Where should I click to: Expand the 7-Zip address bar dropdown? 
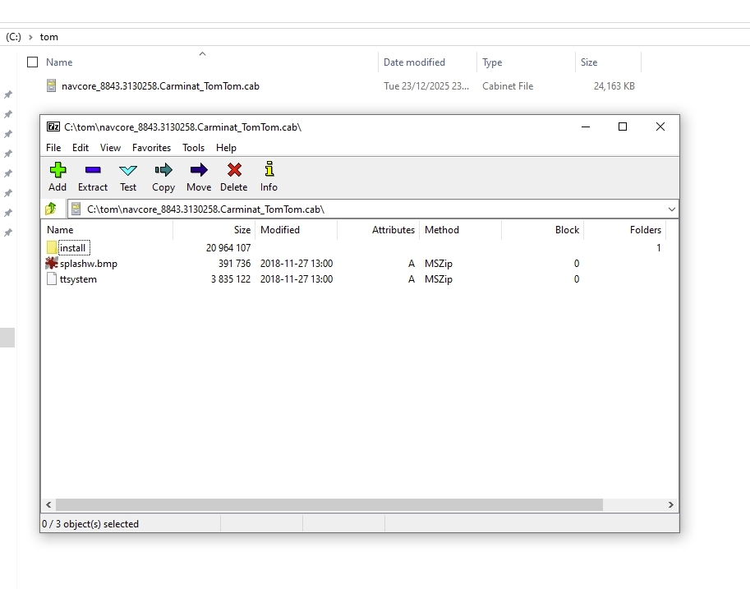(x=672, y=209)
